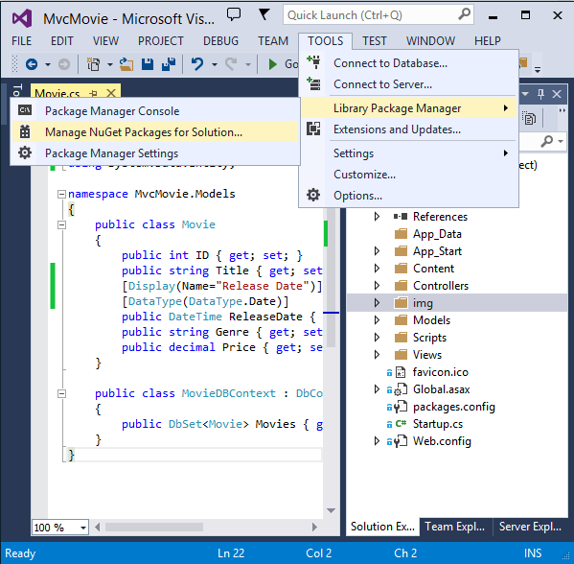
Task: Click the Connect to Database plug icon
Action: [313, 62]
